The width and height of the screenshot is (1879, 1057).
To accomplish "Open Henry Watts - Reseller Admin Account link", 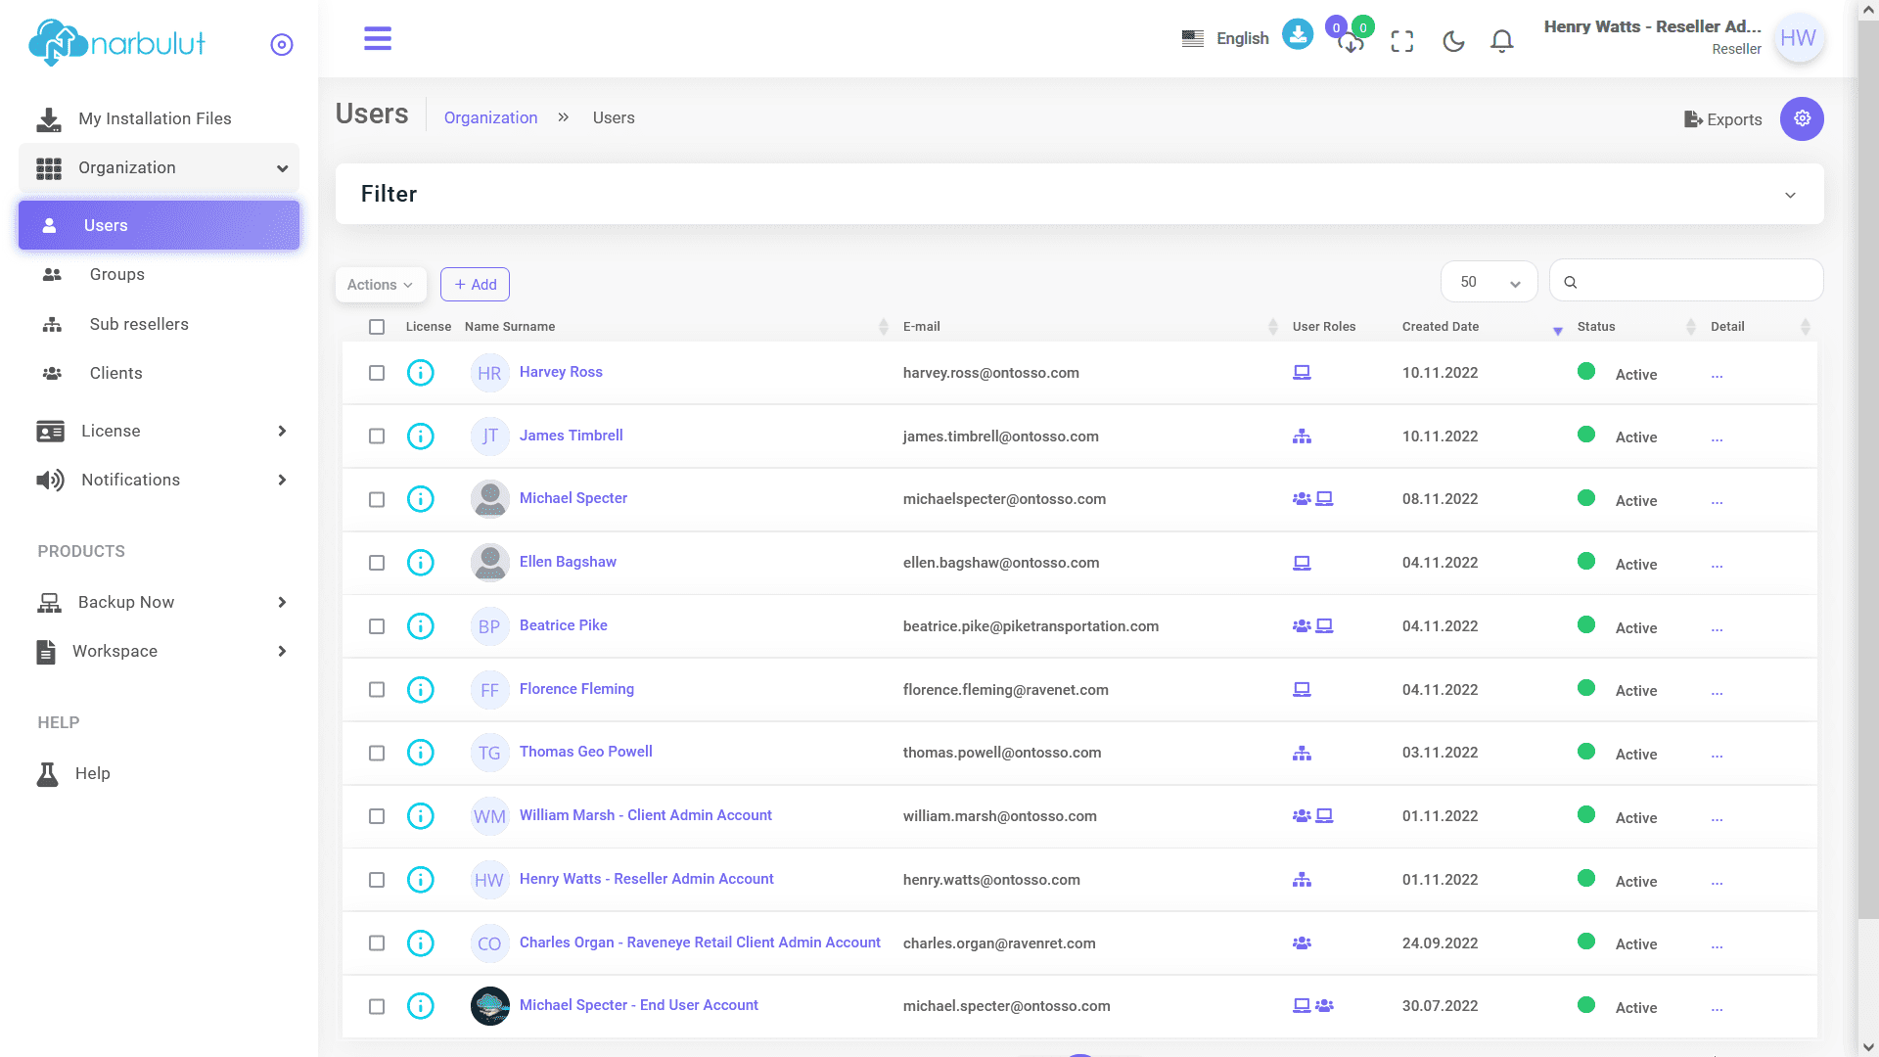I will pyautogui.click(x=646, y=879).
